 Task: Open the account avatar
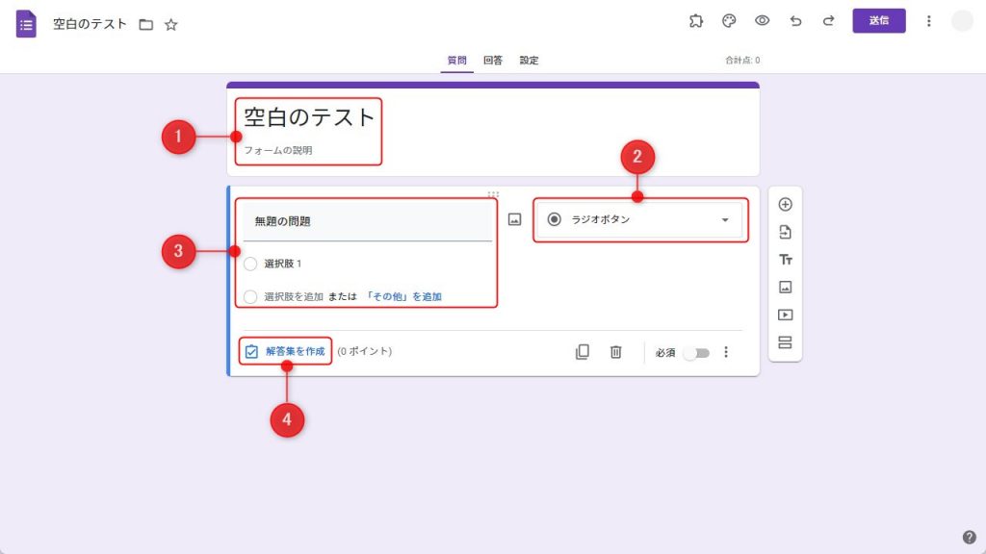pos(962,21)
